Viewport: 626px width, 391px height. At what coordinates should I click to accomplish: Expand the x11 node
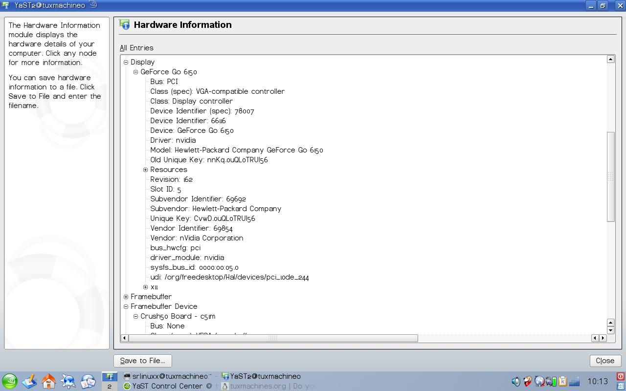[x=145, y=287]
